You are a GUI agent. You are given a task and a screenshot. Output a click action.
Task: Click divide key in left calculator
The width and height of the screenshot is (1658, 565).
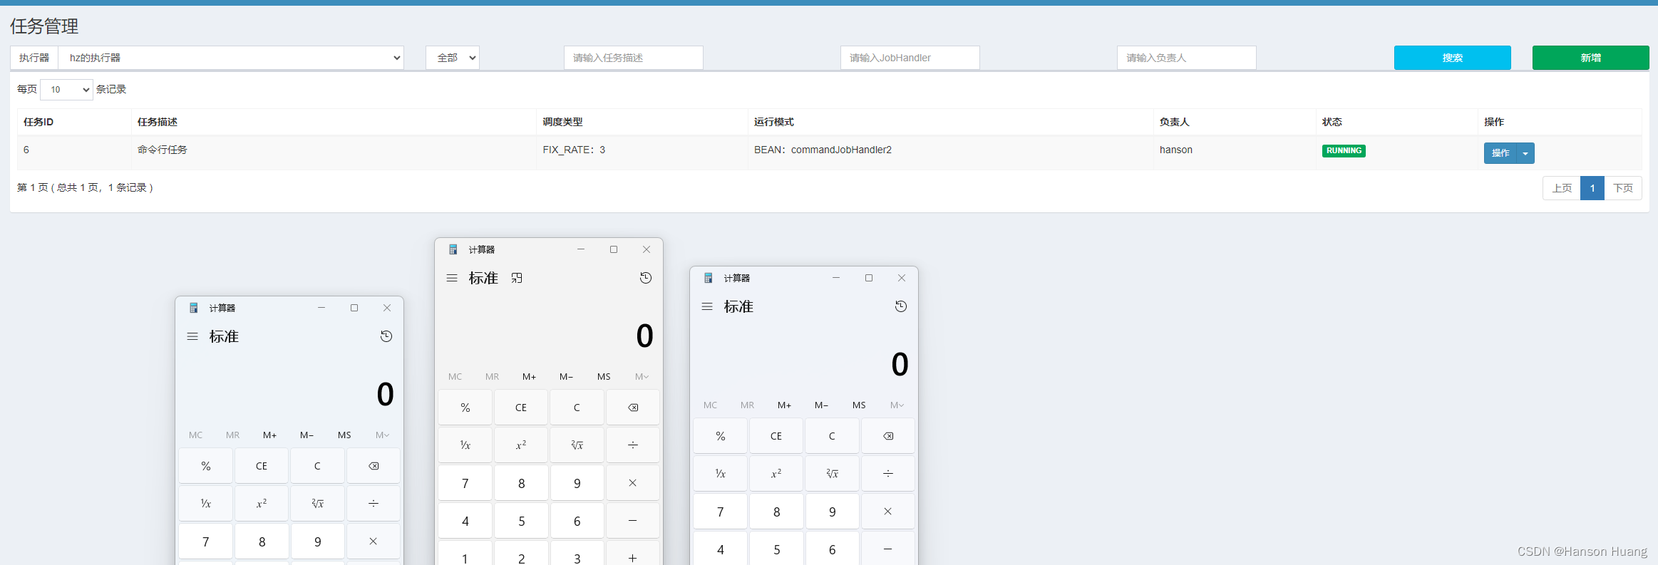[374, 504]
